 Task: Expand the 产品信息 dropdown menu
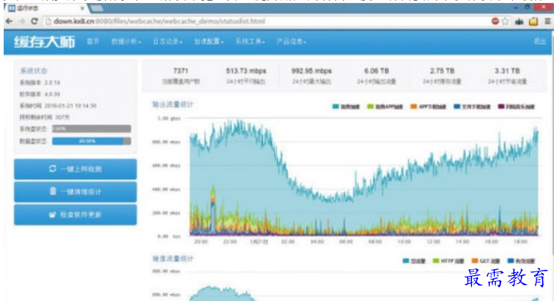coord(291,41)
